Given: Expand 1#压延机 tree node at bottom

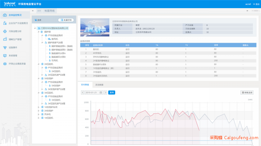Looking at the screenshot, I should tap(38, 118).
